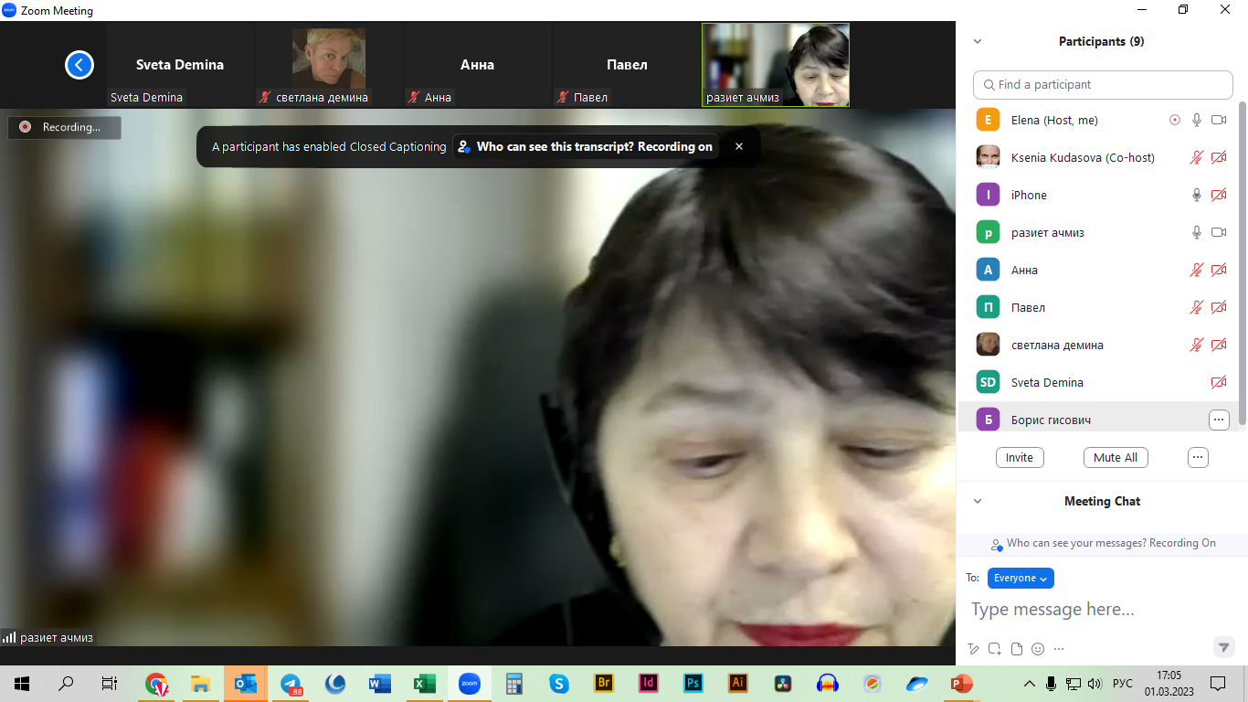Click the emoji icon in chat toolbar
1248x702 pixels.
(x=1037, y=649)
